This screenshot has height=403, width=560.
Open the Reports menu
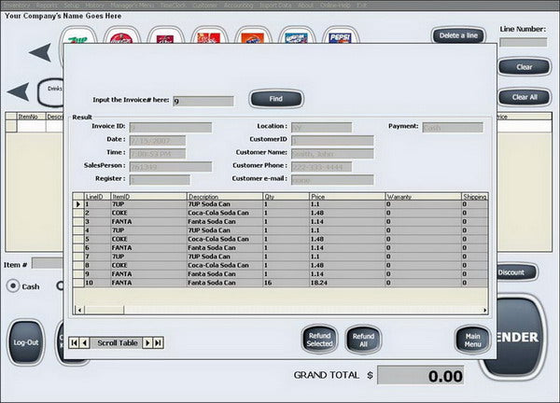click(47, 6)
